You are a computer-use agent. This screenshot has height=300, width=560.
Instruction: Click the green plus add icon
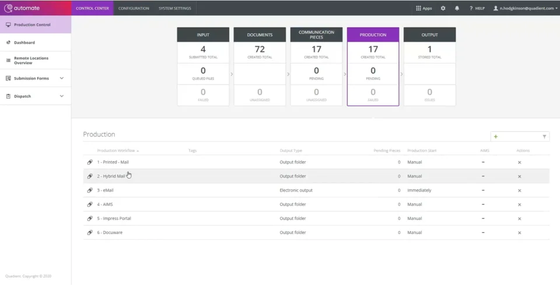496,137
